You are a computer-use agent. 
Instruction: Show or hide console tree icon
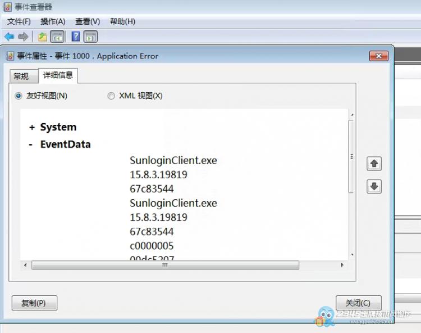[x=57, y=37]
